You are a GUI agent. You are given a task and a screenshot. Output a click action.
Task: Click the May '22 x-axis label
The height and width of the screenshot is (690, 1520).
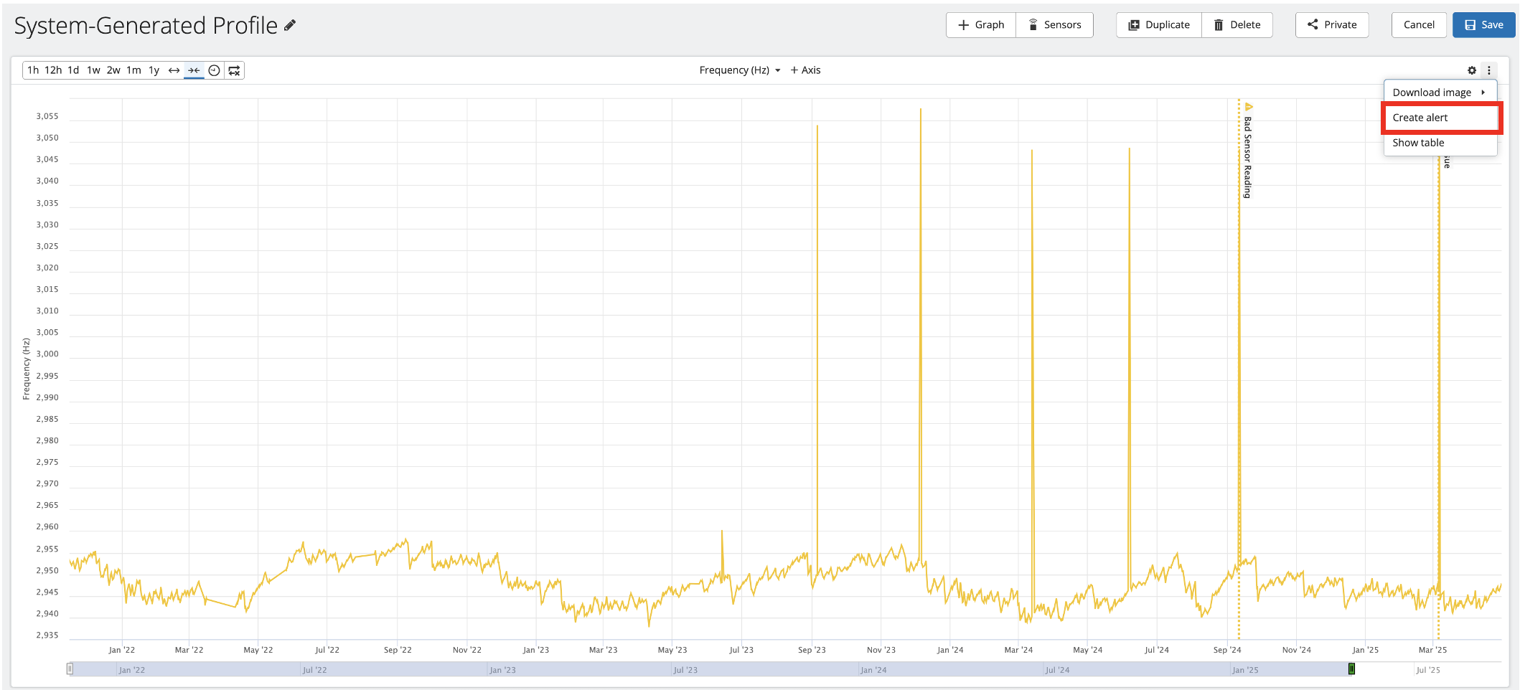click(x=258, y=650)
